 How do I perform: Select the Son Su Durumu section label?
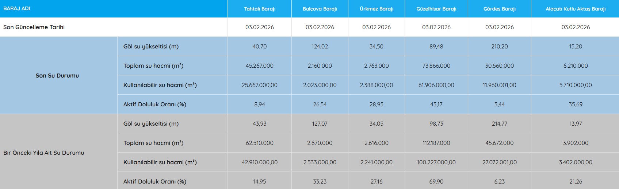(x=57, y=76)
